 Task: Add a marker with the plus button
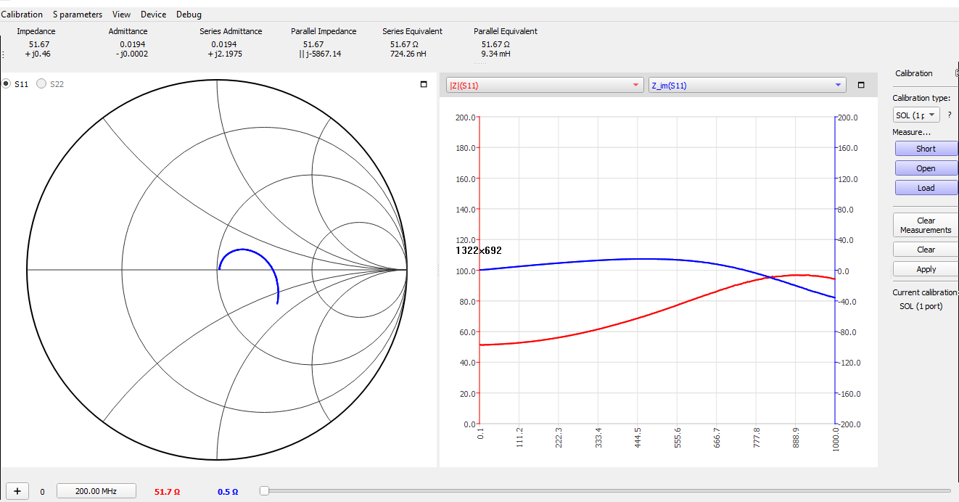click(x=17, y=491)
